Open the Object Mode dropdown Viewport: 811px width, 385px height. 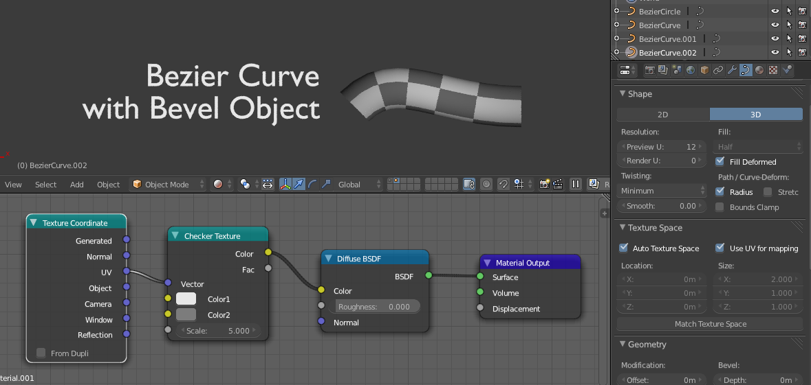(x=167, y=184)
